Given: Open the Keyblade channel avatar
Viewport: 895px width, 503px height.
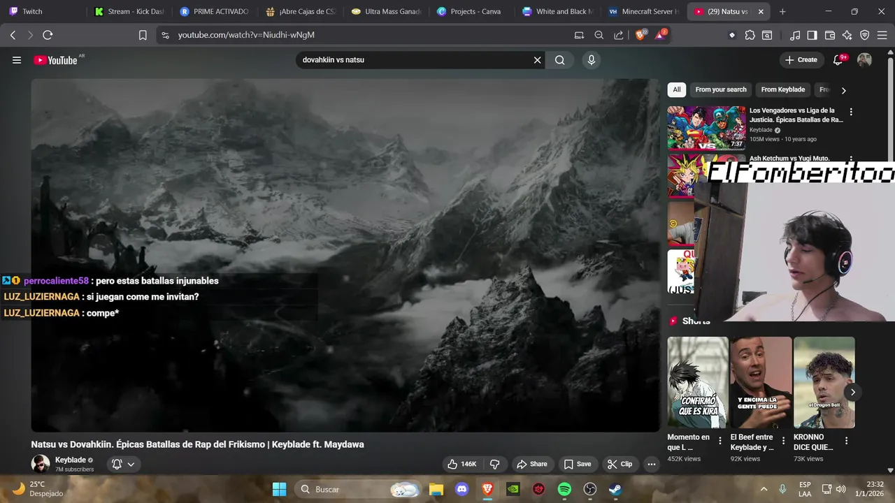Looking at the screenshot, I should tap(41, 464).
